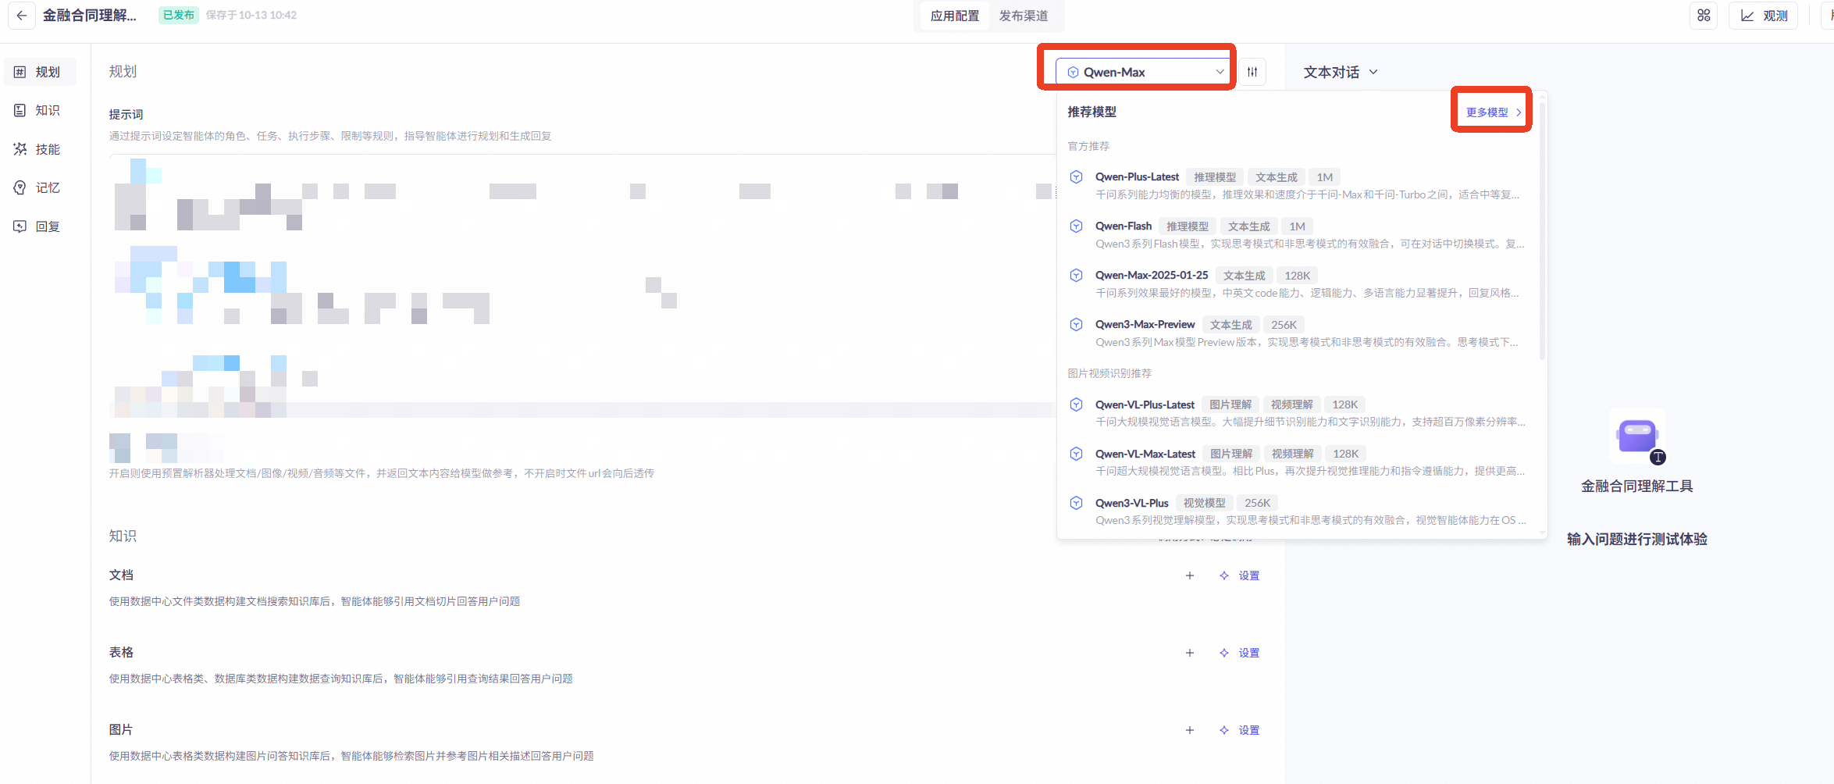The width and height of the screenshot is (1834, 784).
Task: Click the 规划 heading in the main panel
Action: (x=123, y=72)
